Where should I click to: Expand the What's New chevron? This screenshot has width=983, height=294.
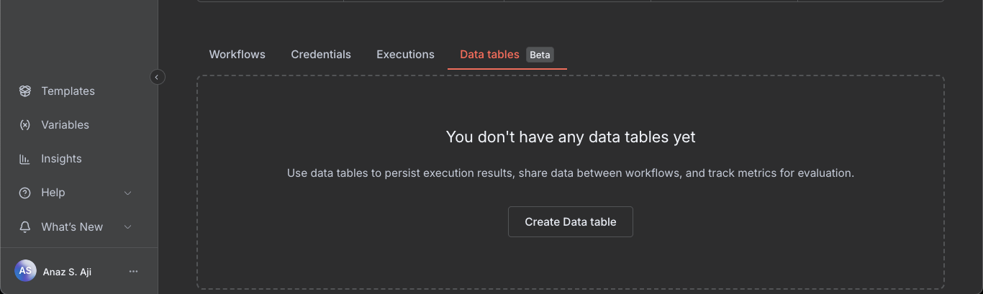(x=128, y=227)
